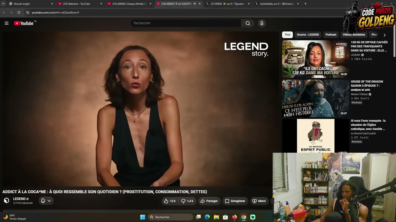This screenshot has width=396, height=222.
Task: Switch to the JAWAN: Chaleya tab
Action: [129, 4]
